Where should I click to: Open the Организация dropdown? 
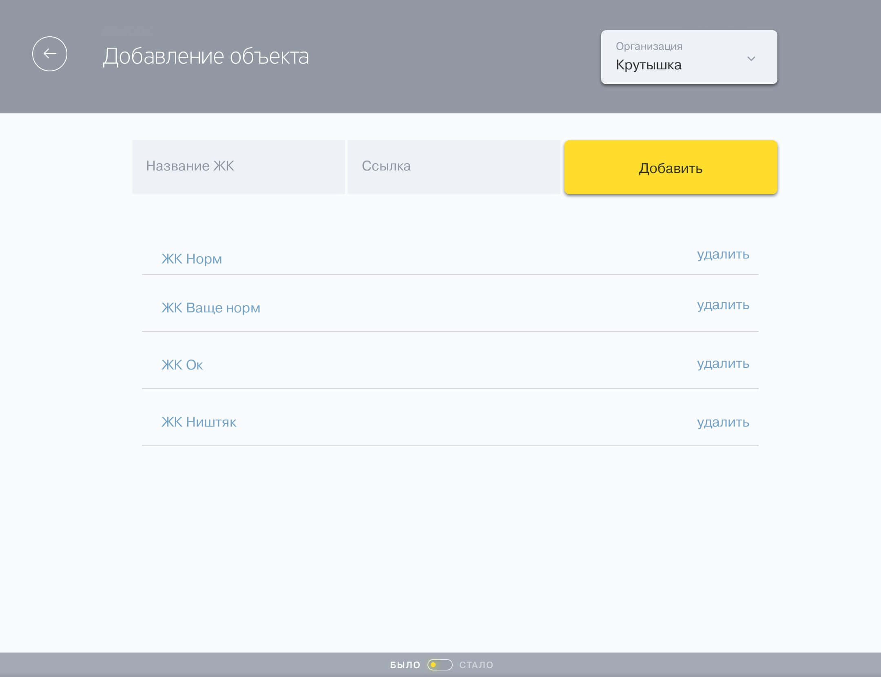tap(688, 57)
